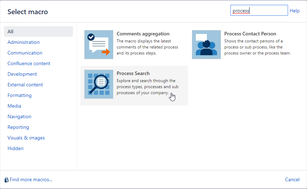Open the Media category
This screenshot has width=307, height=189.
(x=14, y=106)
